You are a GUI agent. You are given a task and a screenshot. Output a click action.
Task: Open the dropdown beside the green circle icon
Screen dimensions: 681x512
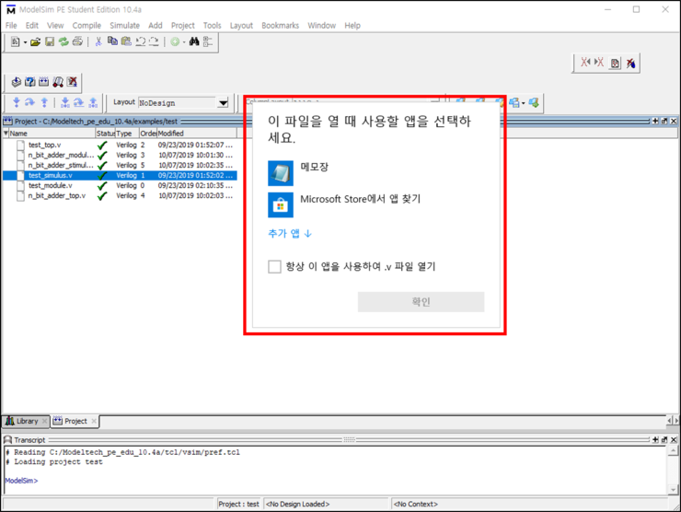click(184, 42)
